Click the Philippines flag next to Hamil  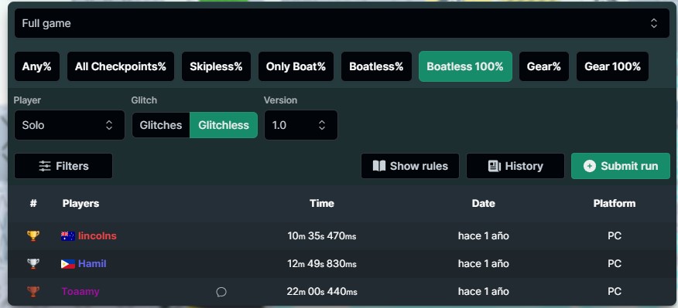click(68, 264)
